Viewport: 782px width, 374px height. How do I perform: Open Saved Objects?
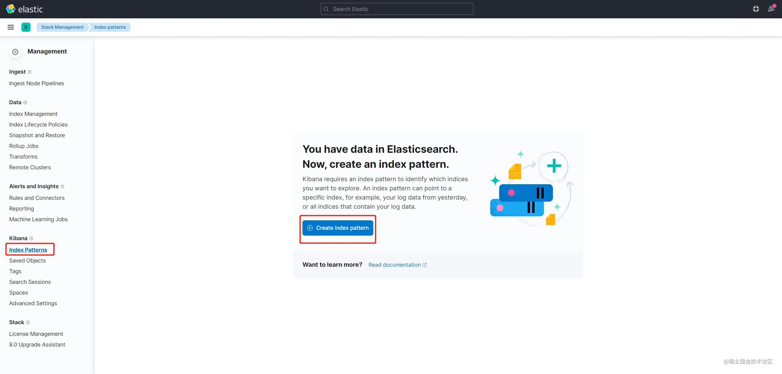point(27,261)
